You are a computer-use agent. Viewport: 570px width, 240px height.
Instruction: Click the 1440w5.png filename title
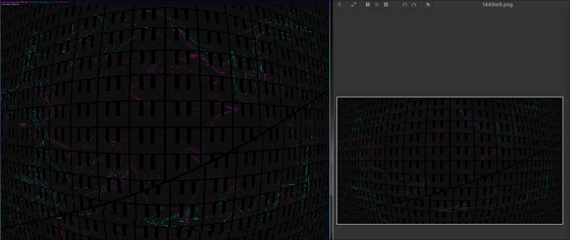(x=497, y=4)
